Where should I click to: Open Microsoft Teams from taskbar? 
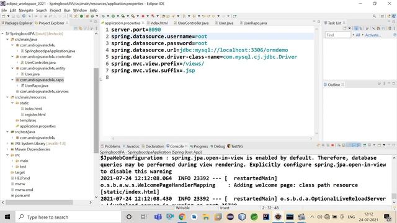coord(158,217)
